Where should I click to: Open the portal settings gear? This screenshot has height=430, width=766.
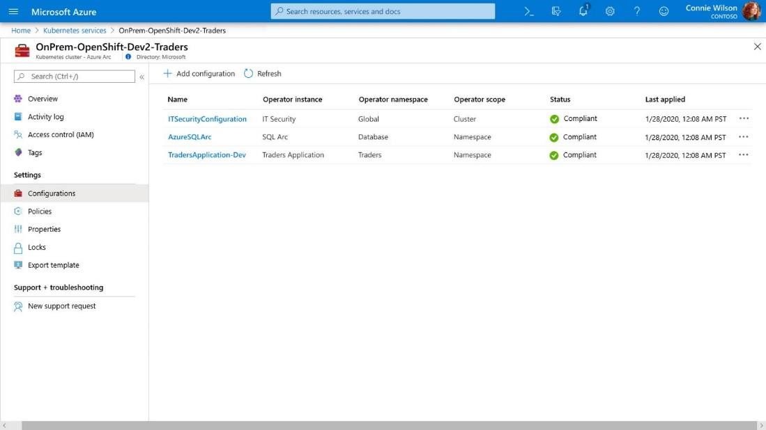tap(609, 11)
